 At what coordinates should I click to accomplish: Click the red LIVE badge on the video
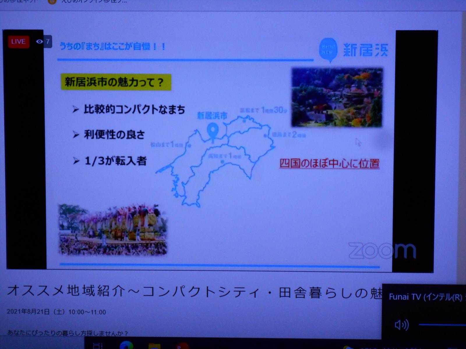pos(18,42)
